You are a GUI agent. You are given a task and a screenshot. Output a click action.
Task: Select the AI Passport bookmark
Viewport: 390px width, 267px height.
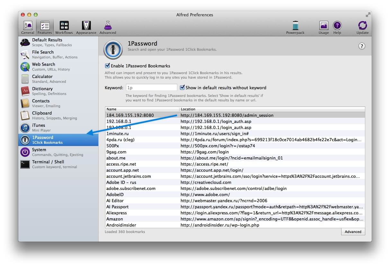click(235, 207)
